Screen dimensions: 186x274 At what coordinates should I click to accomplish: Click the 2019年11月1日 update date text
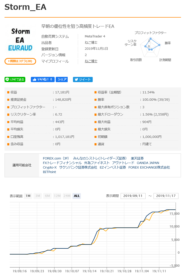[x=96, y=48]
